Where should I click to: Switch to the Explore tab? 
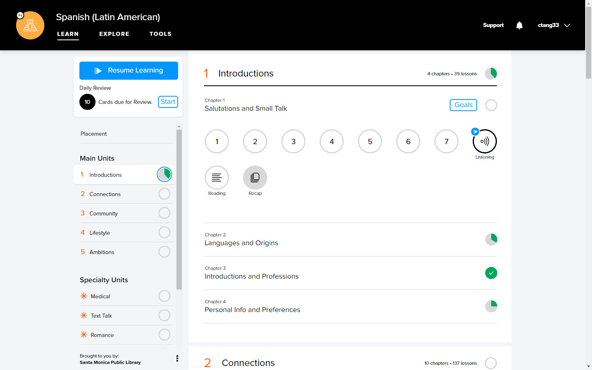tap(114, 34)
